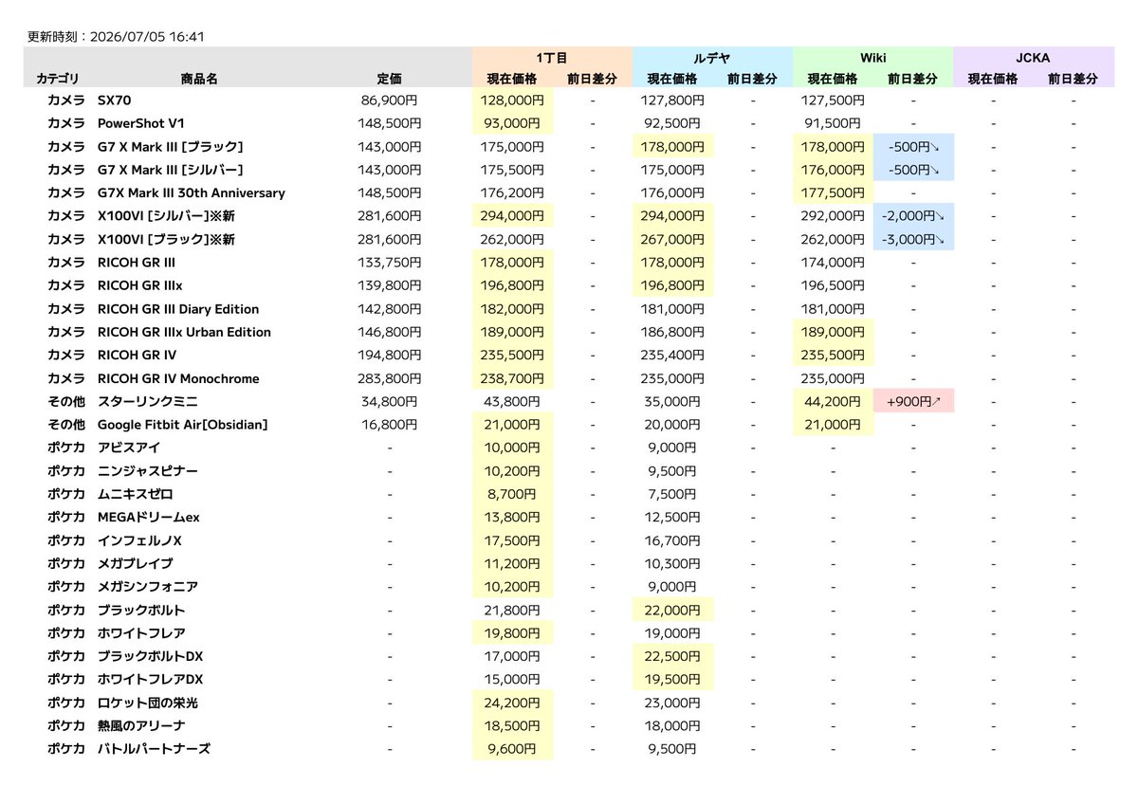The image size is (1138, 804).
Task: Click the 86,900円 list price
Action: pos(390,100)
